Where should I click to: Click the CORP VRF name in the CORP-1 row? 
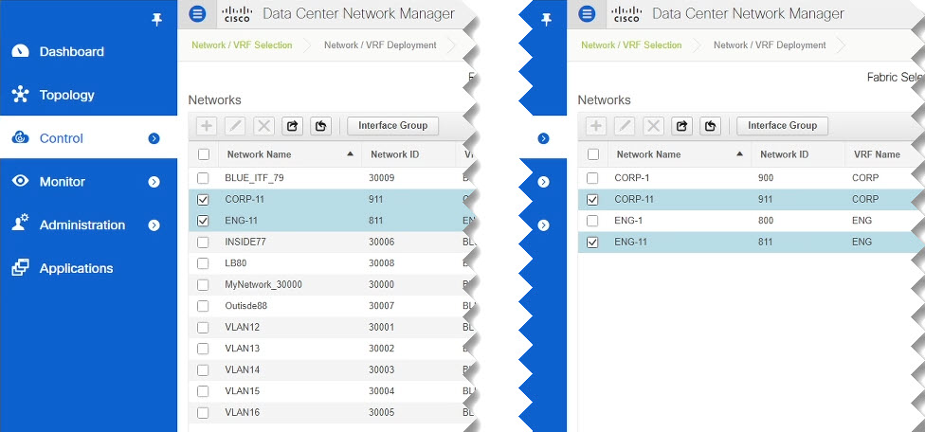tap(865, 178)
